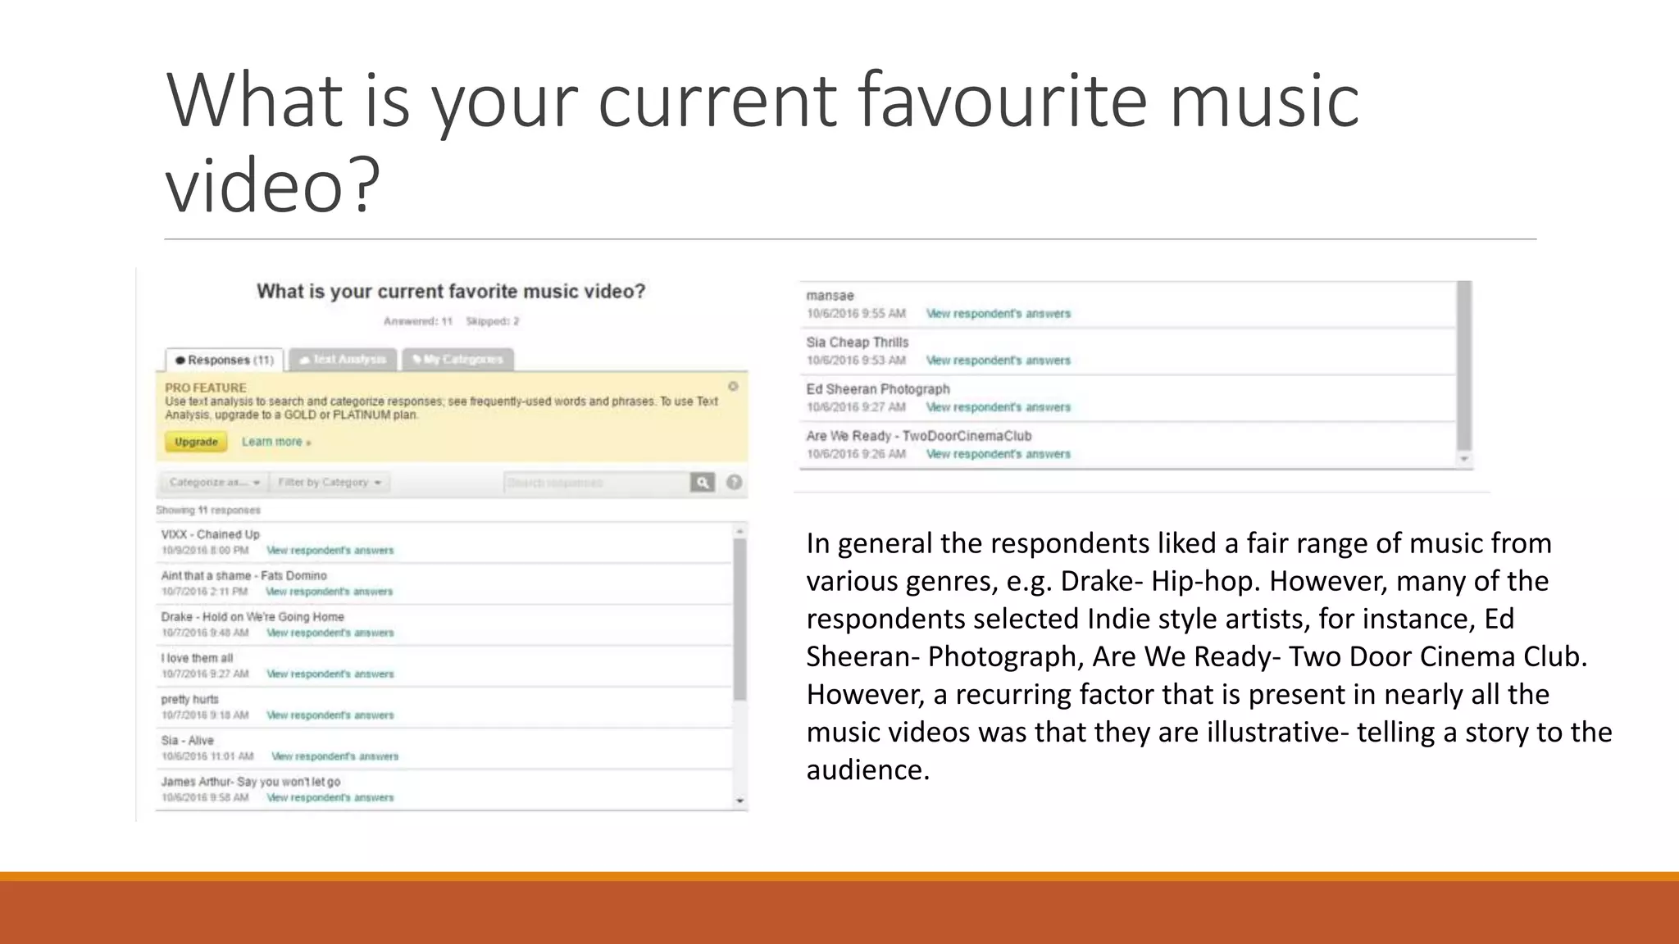The image size is (1679, 944).
Task: View respondent's answers for I love them all
Action: coord(330,674)
